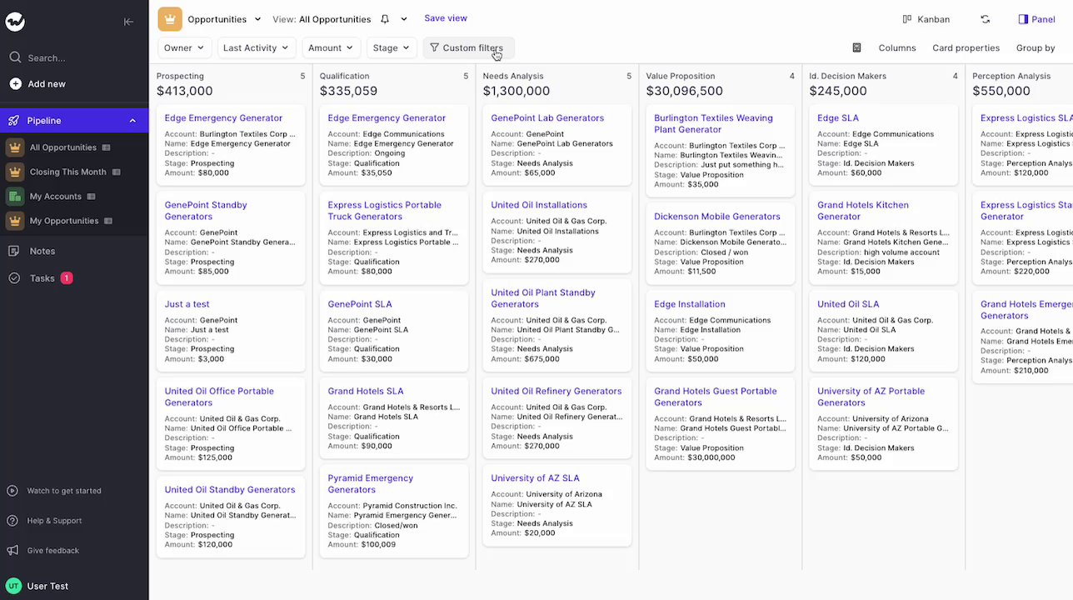Switch the Kanban view toggle
Viewport: 1073px width, 600px height.
click(x=926, y=19)
